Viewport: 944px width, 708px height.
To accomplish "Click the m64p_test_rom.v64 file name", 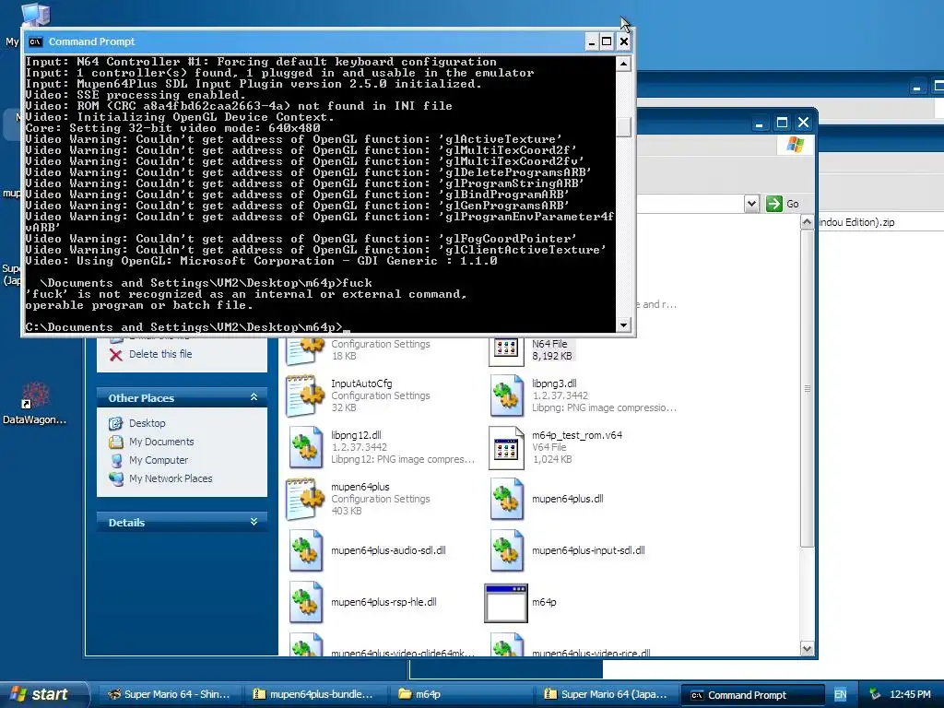I will pyautogui.click(x=577, y=435).
